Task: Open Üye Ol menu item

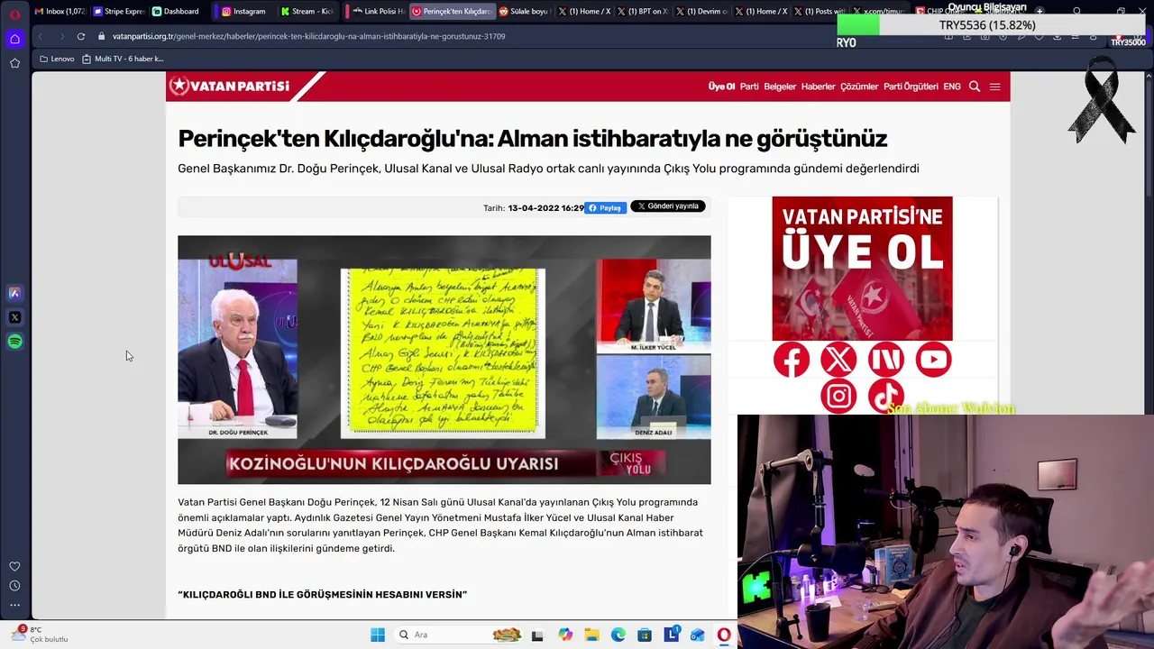Action: click(x=721, y=87)
